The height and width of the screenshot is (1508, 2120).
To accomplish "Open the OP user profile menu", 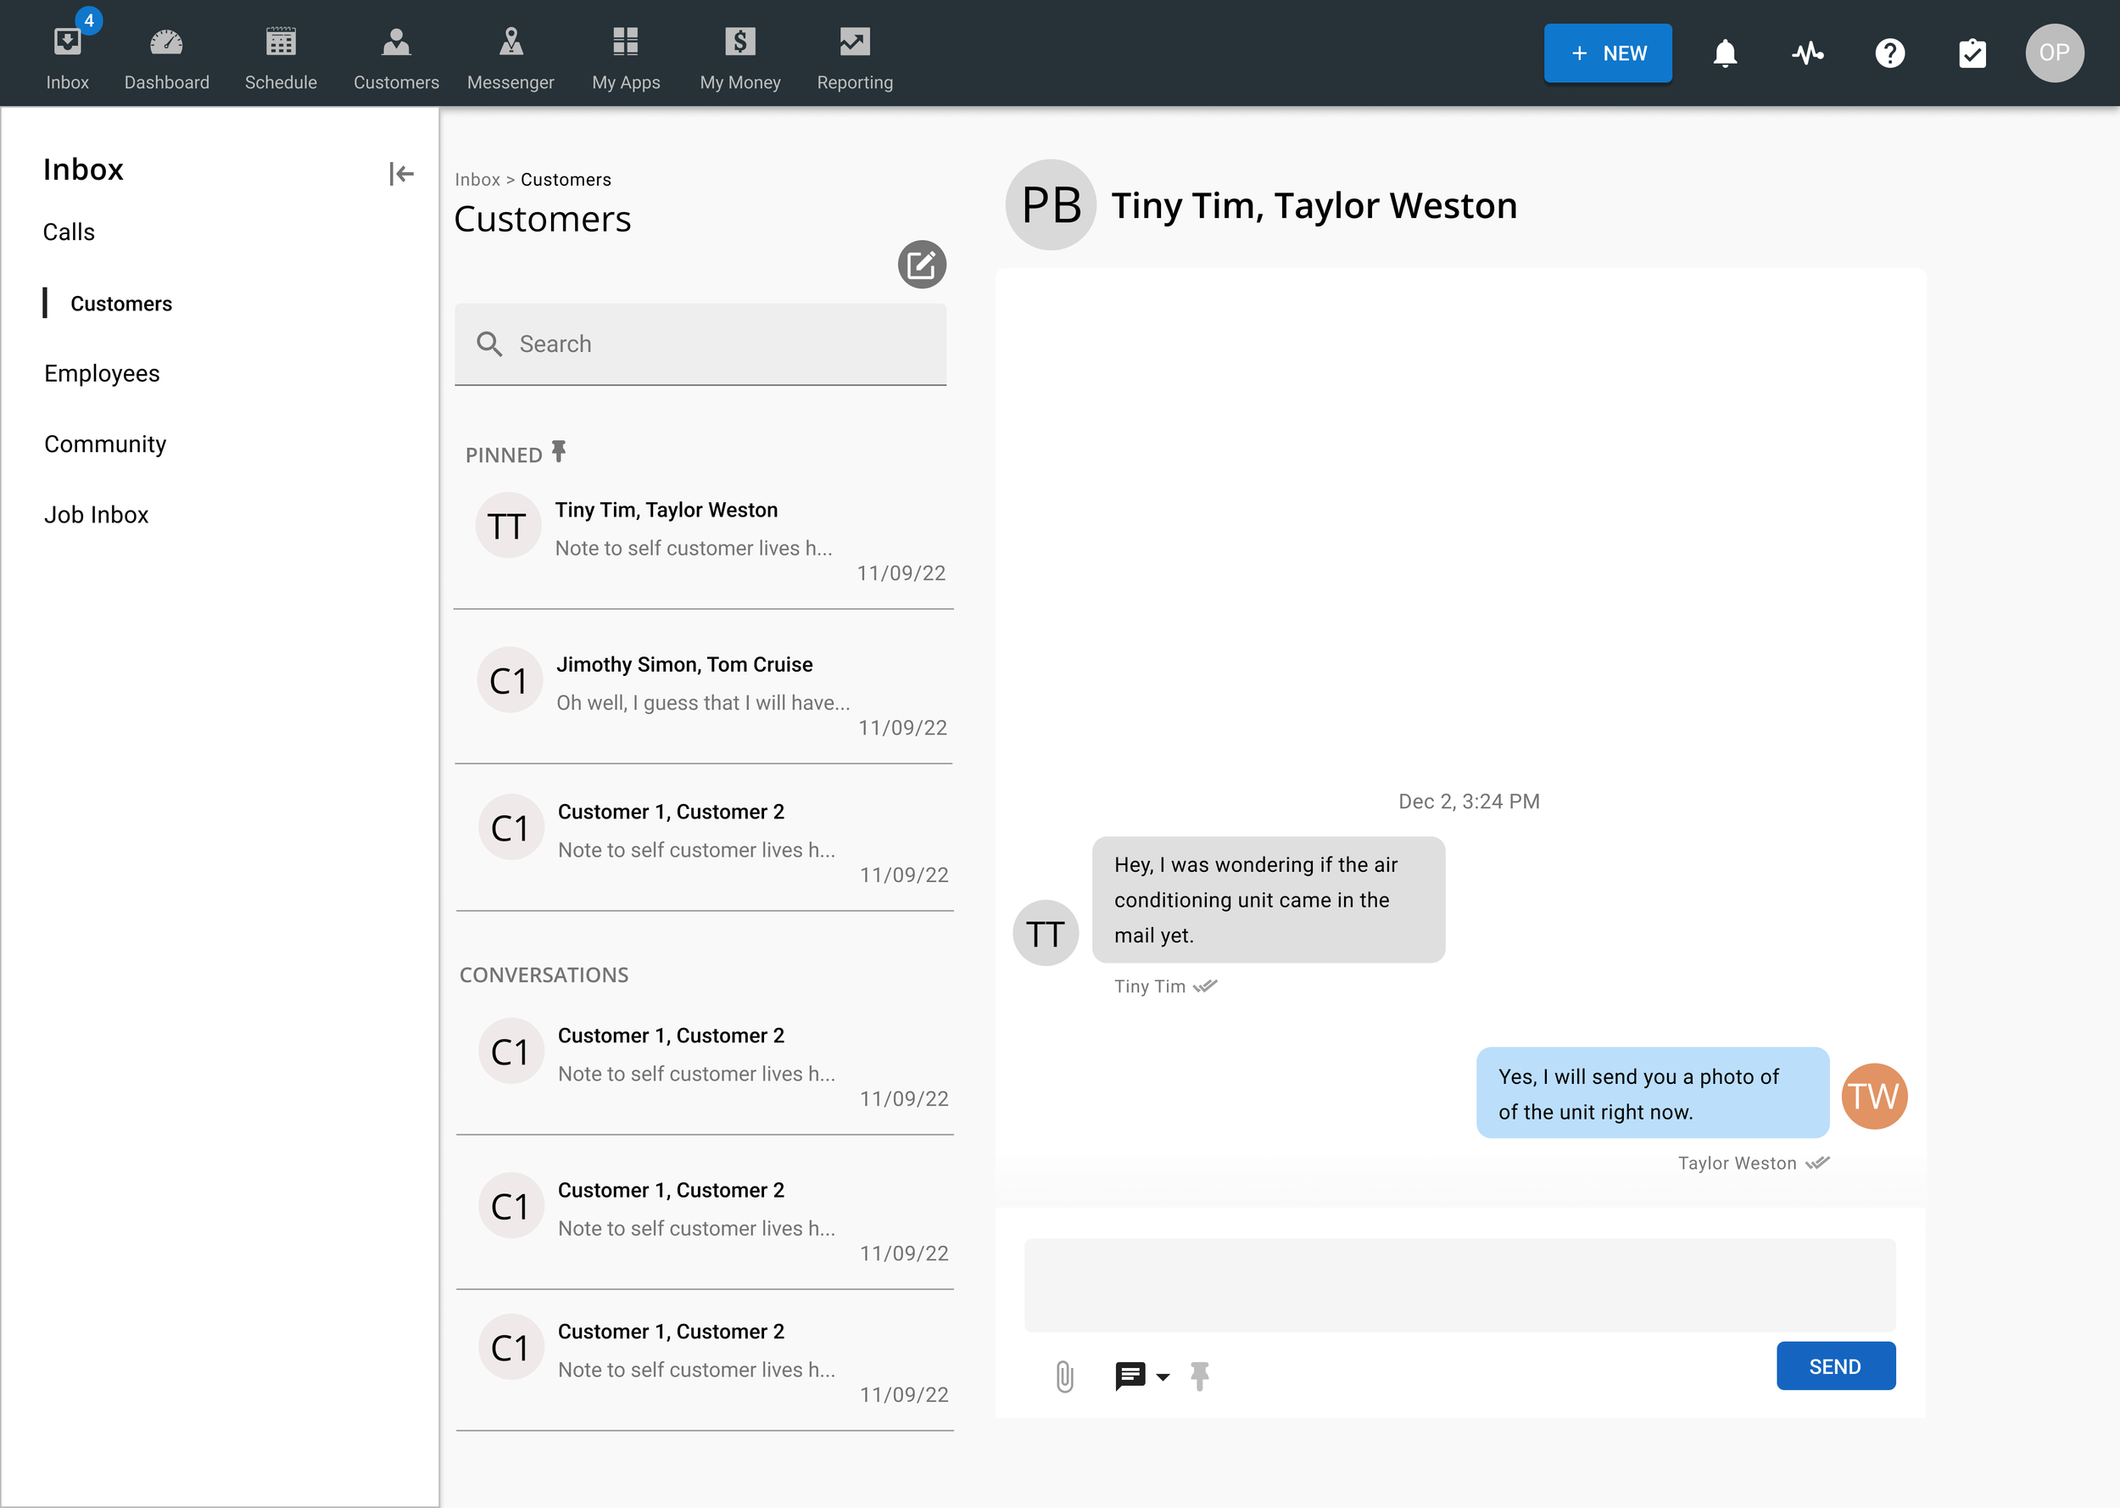I will 2053,54.
